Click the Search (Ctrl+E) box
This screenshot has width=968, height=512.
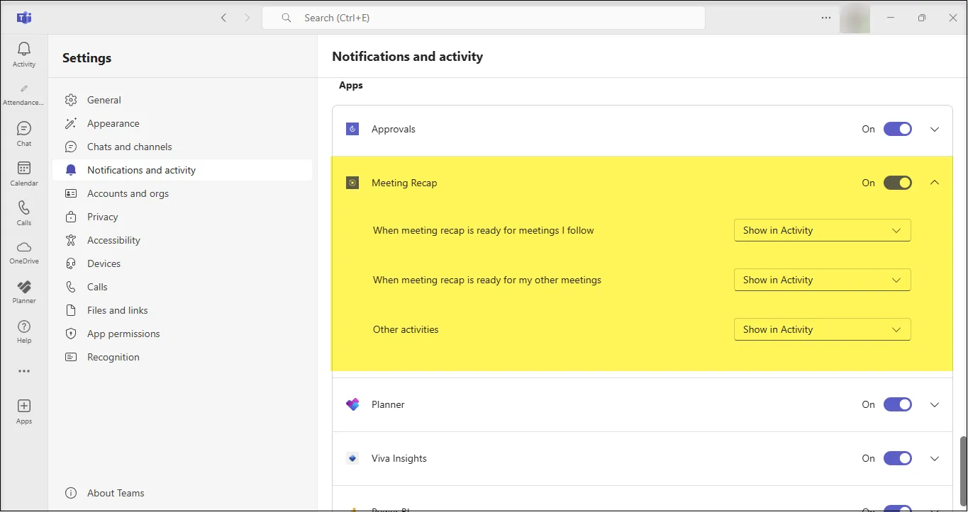coord(484,18)
